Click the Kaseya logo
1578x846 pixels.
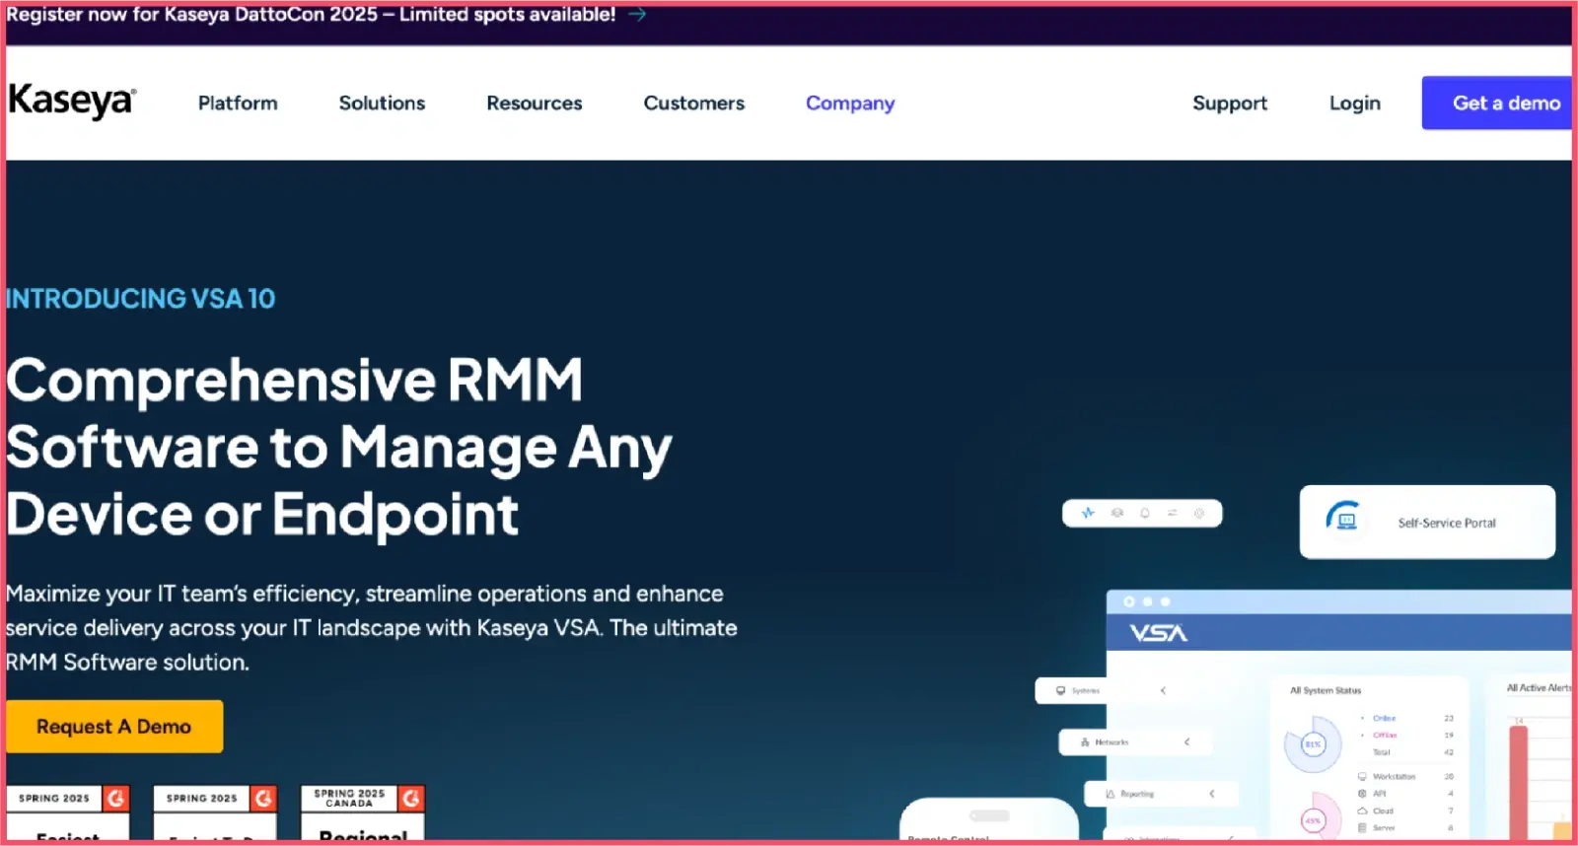coord(72,102)
